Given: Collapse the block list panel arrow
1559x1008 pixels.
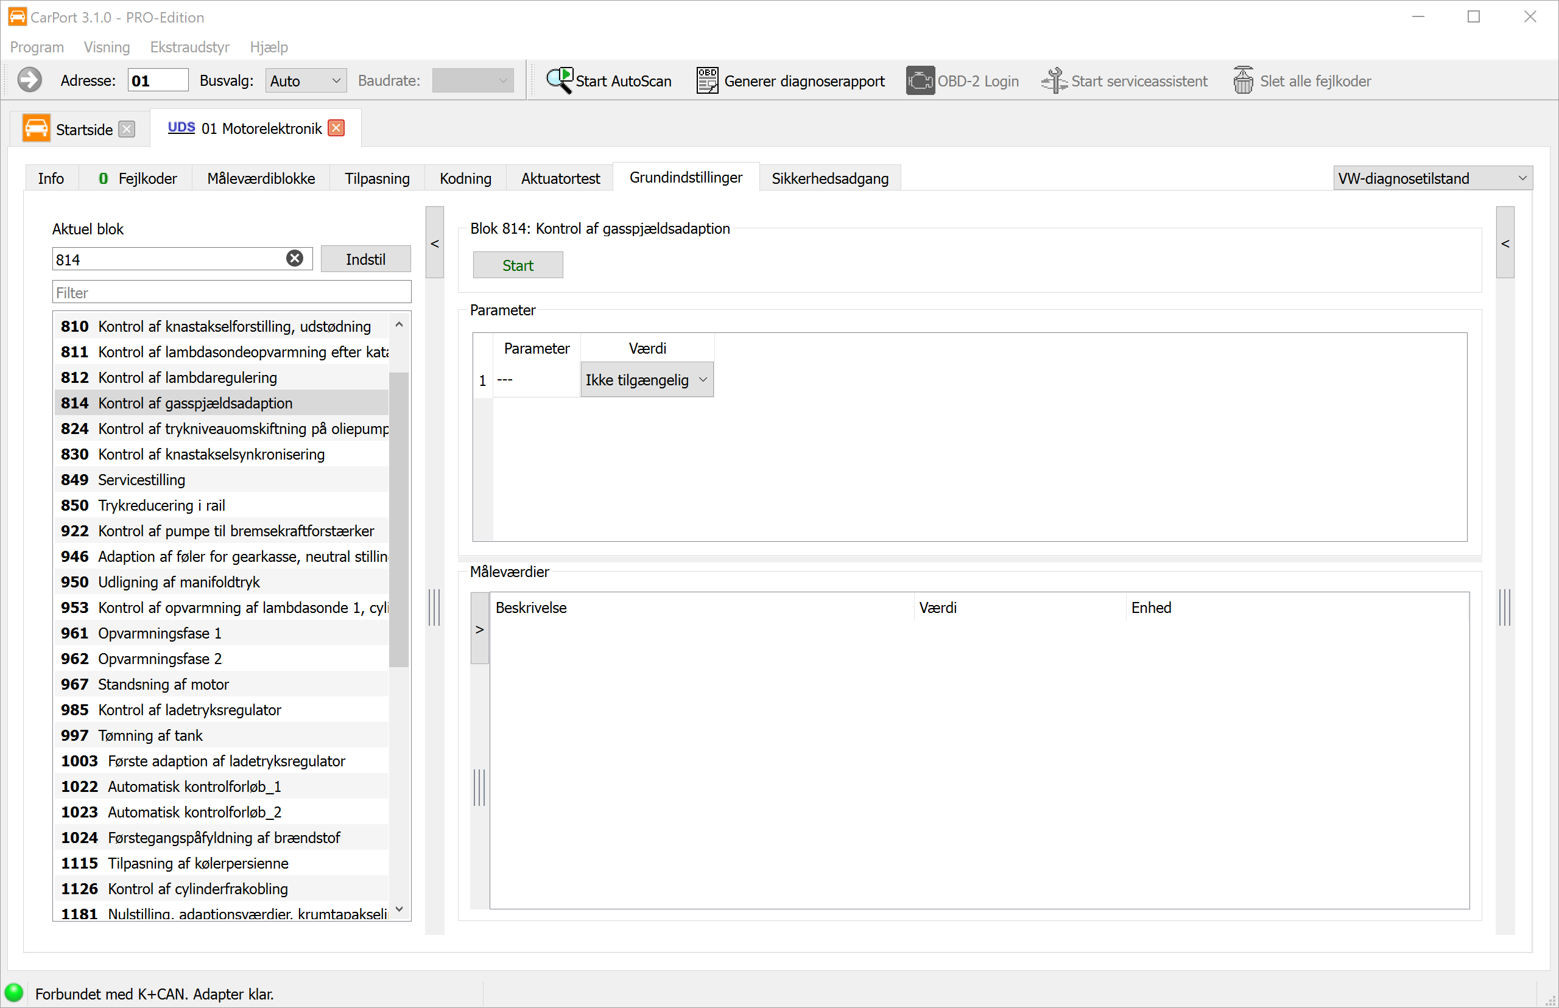Looking at the screenshot, I should click(x=435, y=243).
